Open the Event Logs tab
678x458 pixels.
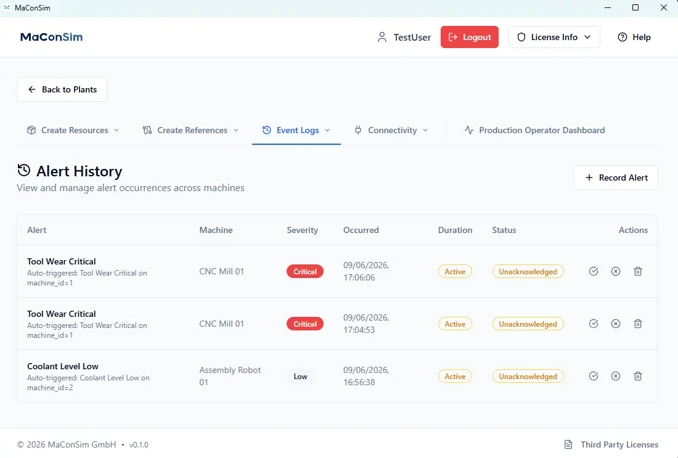pyautogui.click(x=296, y=130)
